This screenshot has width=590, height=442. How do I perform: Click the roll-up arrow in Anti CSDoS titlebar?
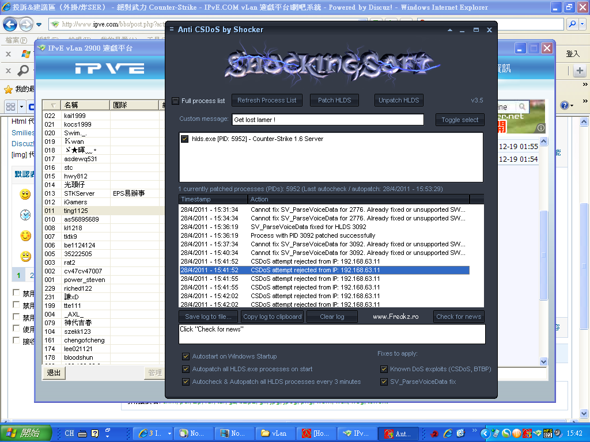click(450, 30)
